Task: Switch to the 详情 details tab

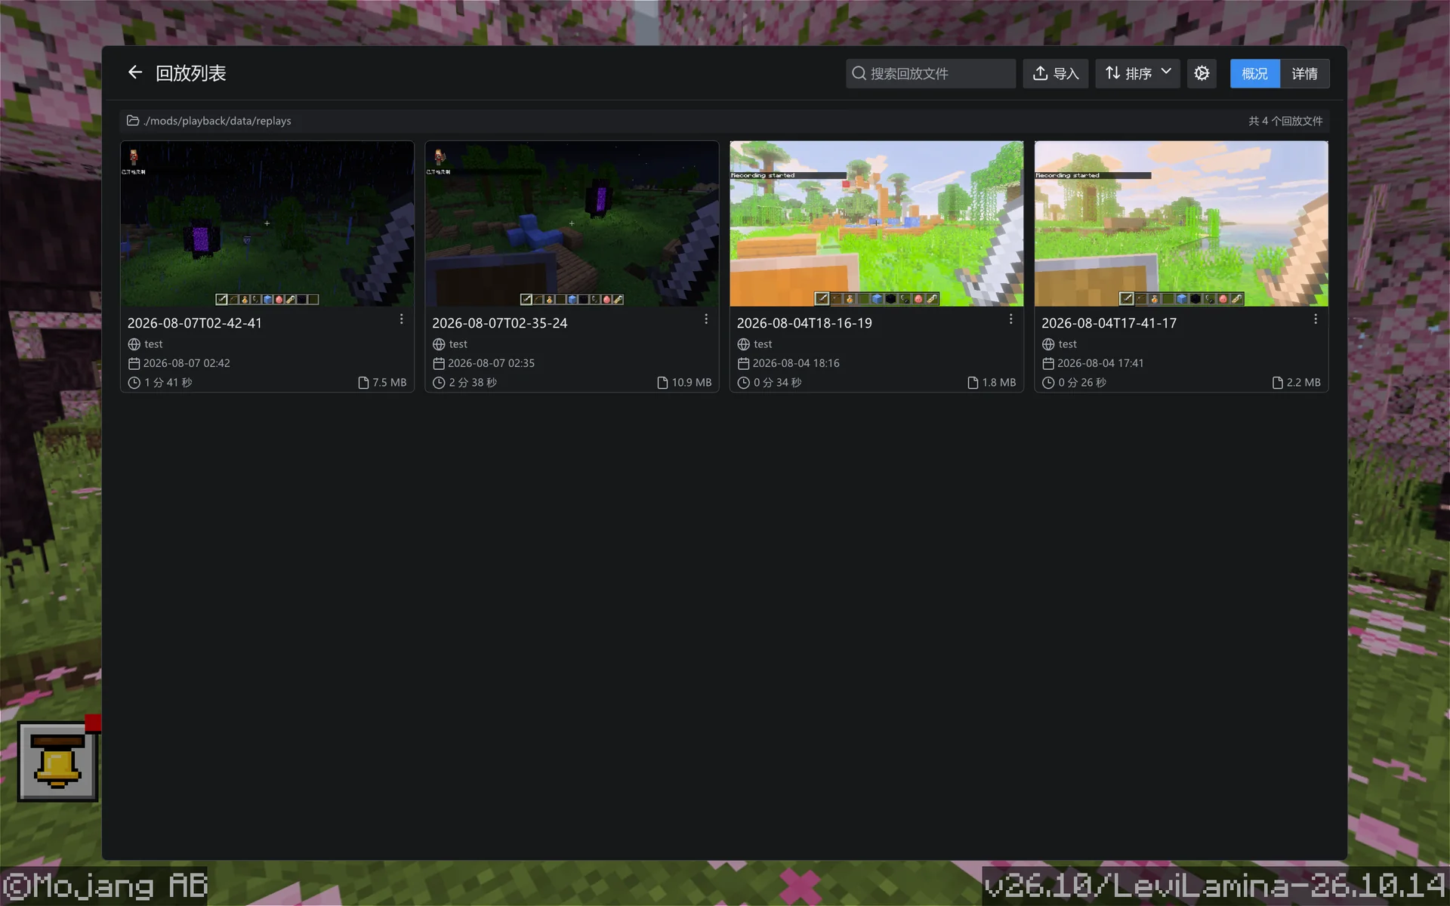Action: (1304, 73)
